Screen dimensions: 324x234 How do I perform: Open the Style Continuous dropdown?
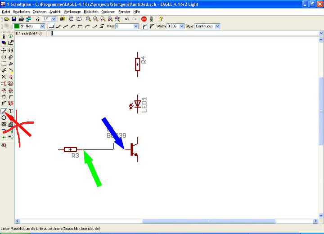tap(218, 26)
